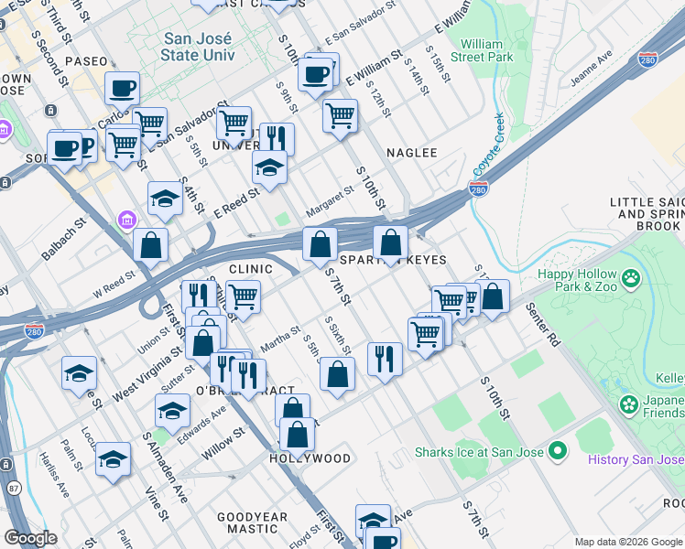This screenshot has width=685, height=549.
Task: Click the restaurant marker above O'Brien Tract label
Action: [x=248, y=376]
